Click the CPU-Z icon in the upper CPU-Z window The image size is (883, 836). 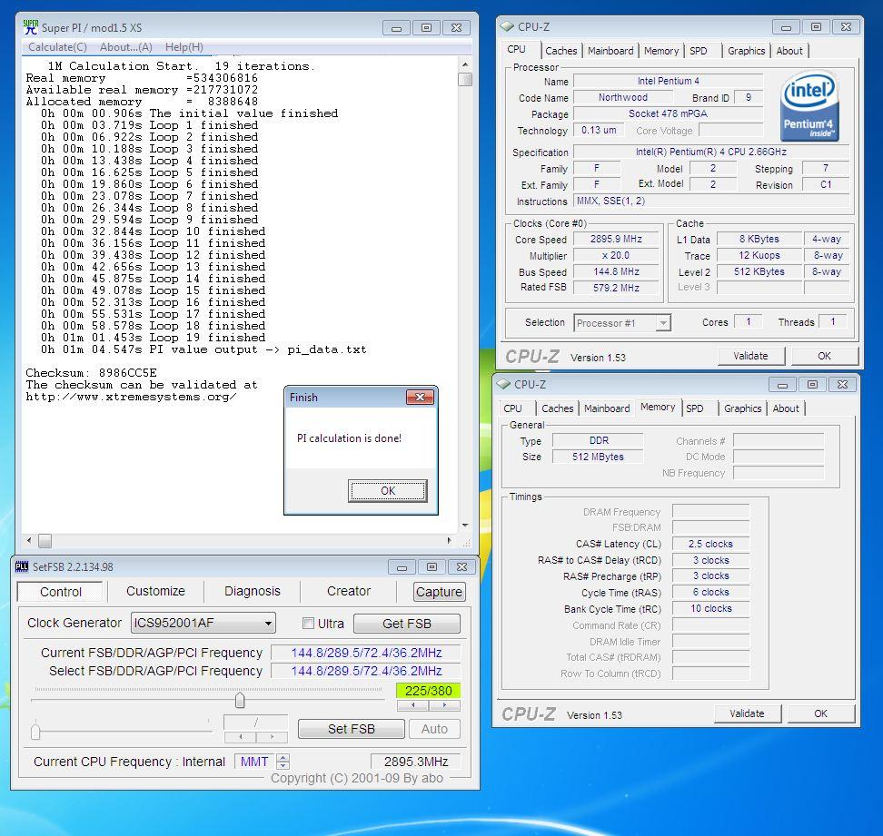507,26
